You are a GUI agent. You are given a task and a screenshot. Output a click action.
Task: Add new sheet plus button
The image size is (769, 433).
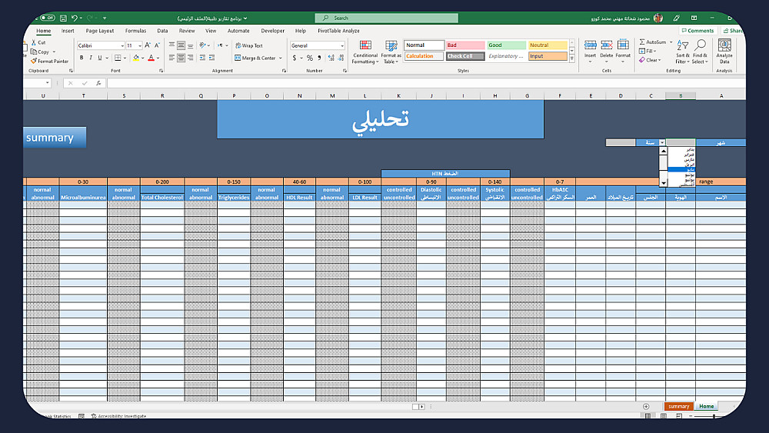(x=646, y=407)
